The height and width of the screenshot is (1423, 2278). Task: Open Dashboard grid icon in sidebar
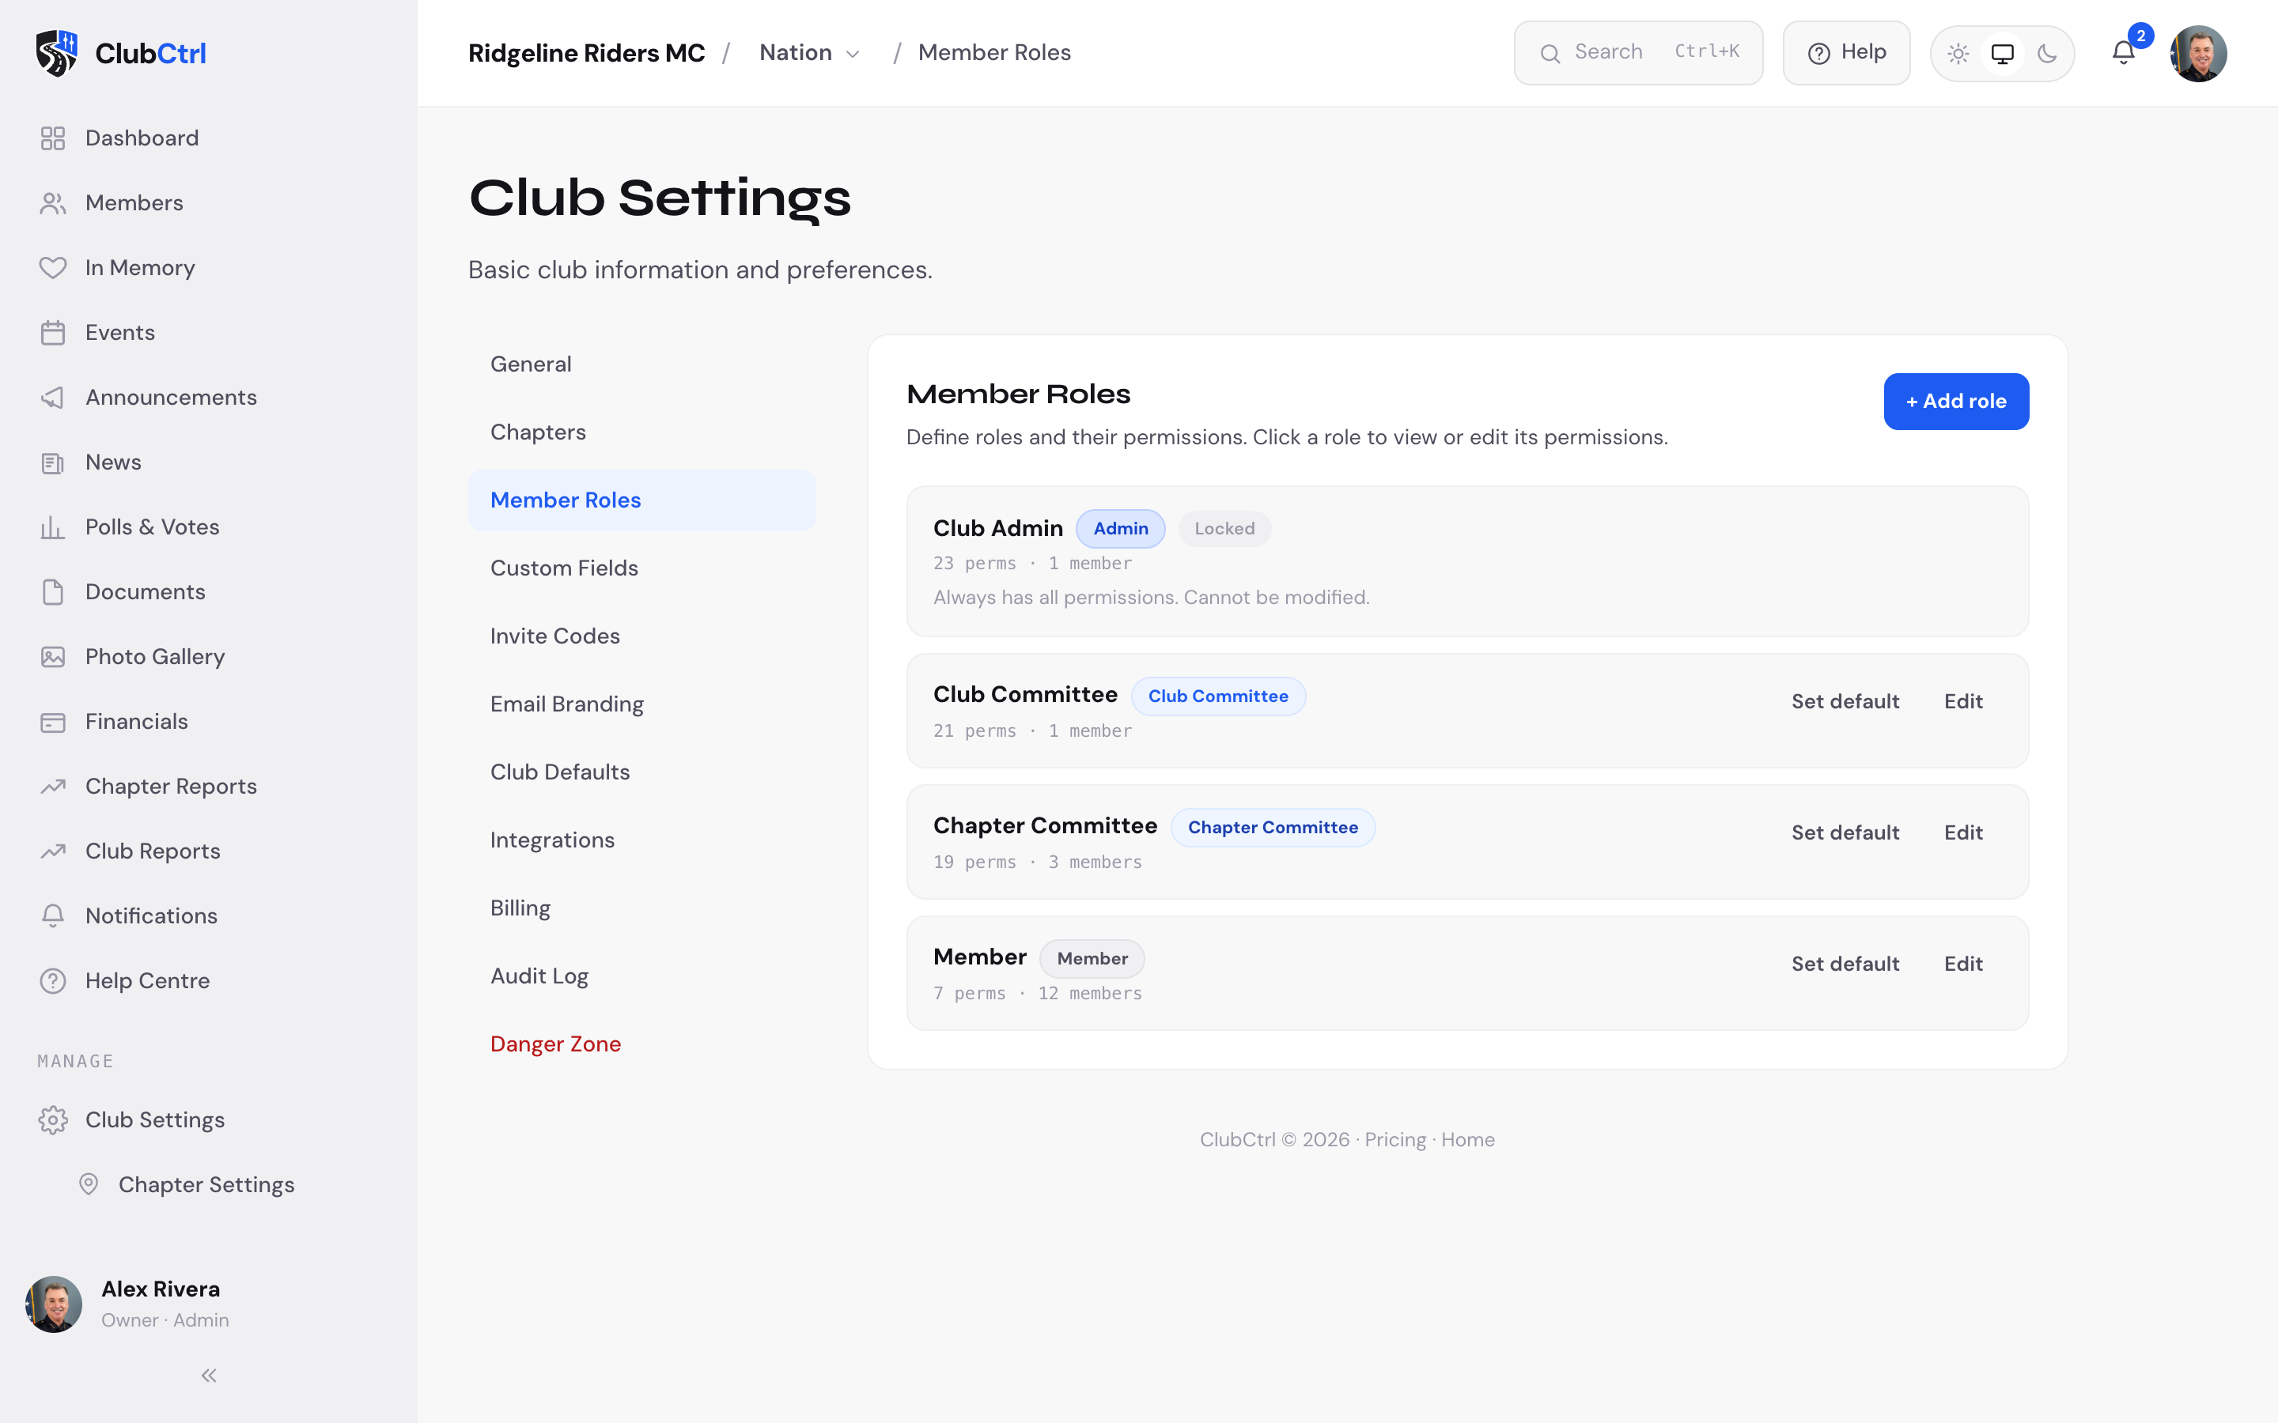pos(53,138)
